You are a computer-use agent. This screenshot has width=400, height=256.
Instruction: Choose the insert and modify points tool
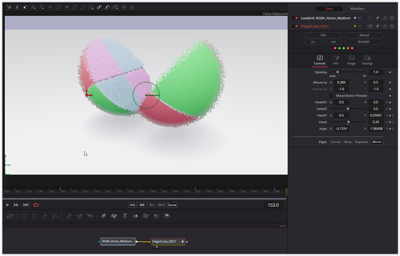(25, 7)
